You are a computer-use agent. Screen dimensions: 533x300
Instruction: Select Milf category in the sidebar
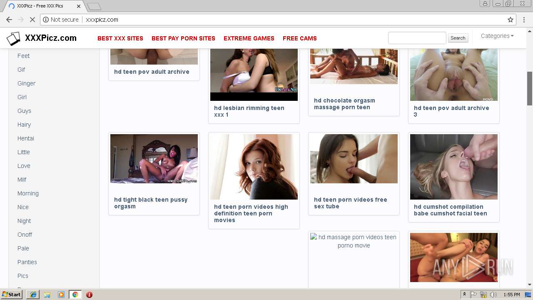(x=22, y=180)
